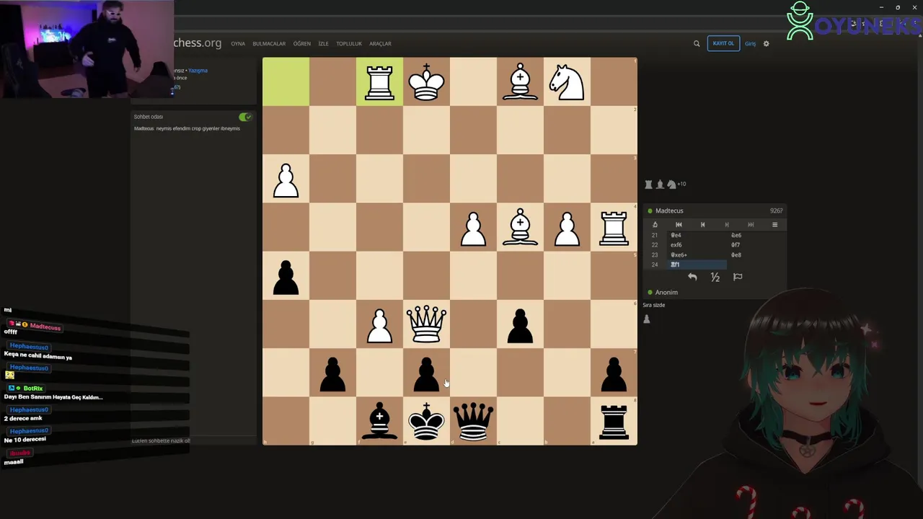Open the search icon in the header

point(697,43)
